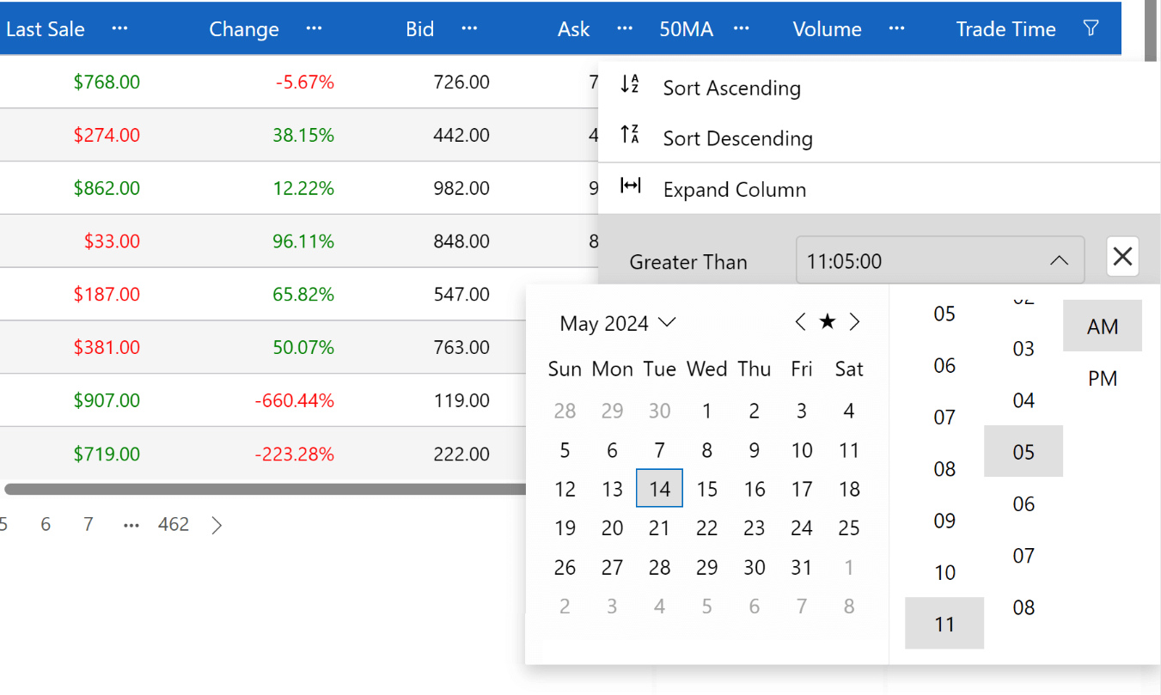Screen dimensions: 1161x695
Task: Click the Trade Time filter funnel icon
Action: 1091,28
